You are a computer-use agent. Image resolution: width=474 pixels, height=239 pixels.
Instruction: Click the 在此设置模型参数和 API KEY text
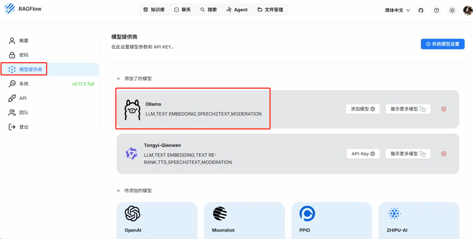point(142,47)
